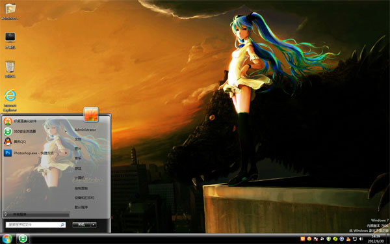Click the 关机 shut down button
The width and height of the screenshot is (390, 244).
tap(82, 224)
